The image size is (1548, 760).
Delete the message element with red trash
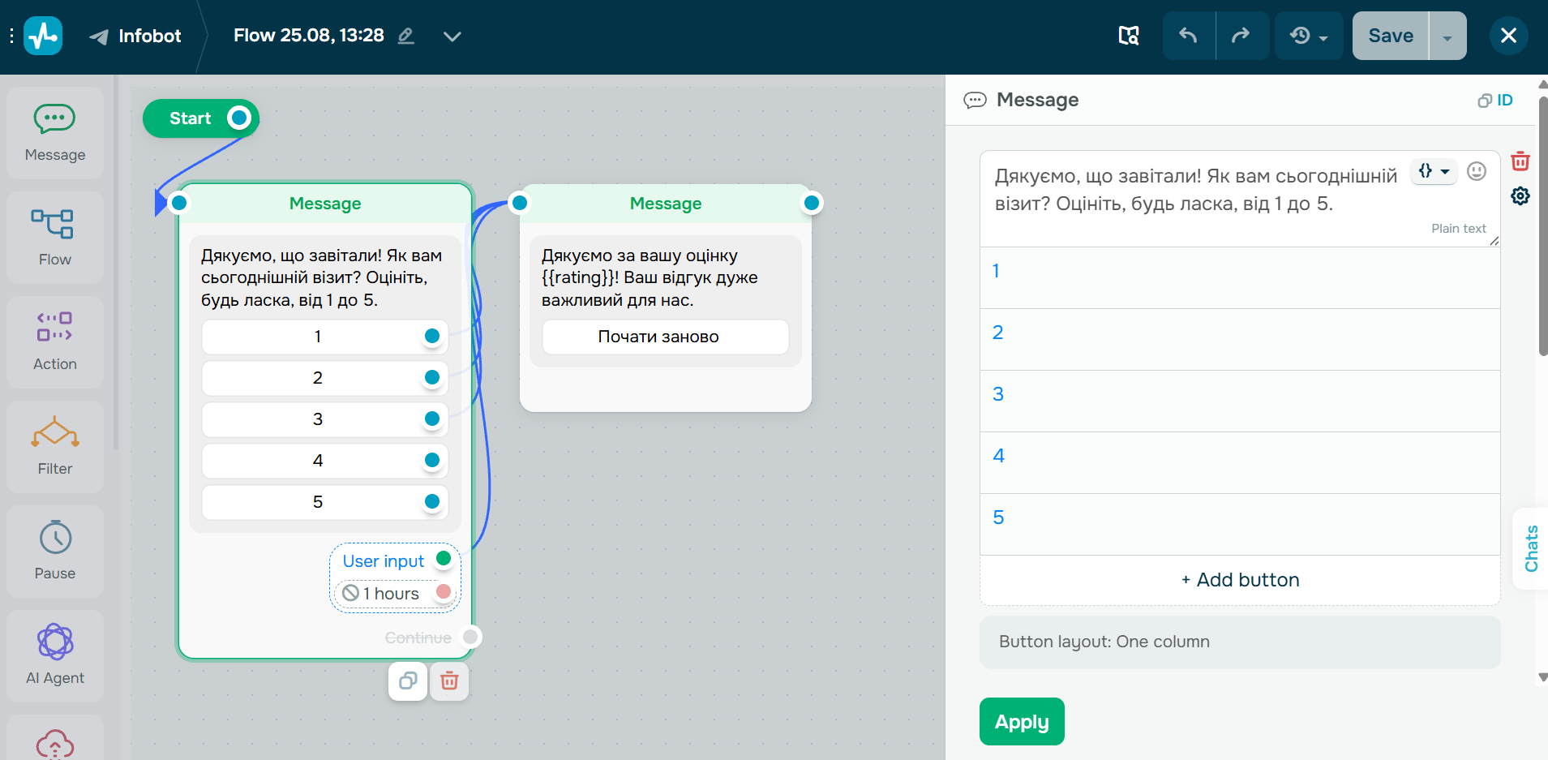[1520, 161]
